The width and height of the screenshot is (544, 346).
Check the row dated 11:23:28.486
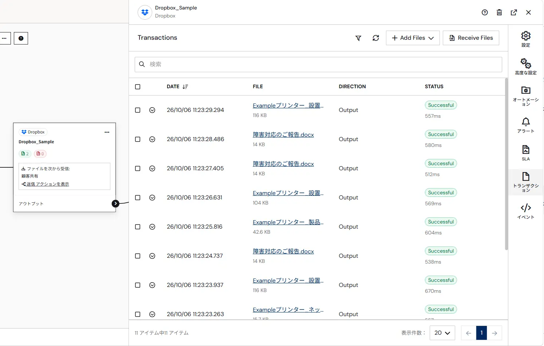pyautogui.click(x=138, y=139)
